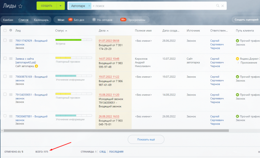Open activity dated 14.07.2022 10:48
The height and width of the screenshot is (158, 260).
coord(109,59)
